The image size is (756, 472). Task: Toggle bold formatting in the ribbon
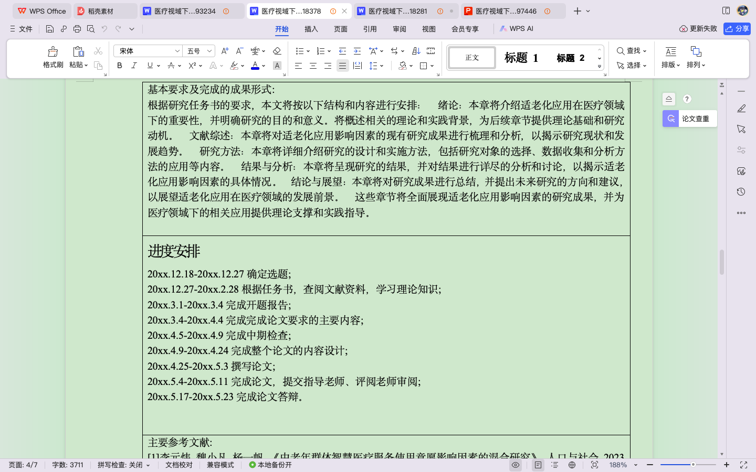(119, 66)
